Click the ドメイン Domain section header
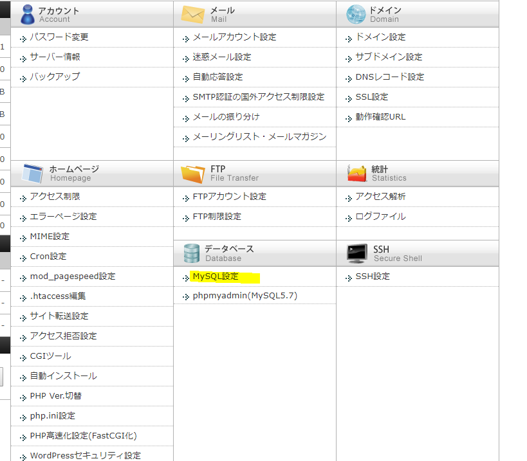527x461 pixels. click(418, 14)
